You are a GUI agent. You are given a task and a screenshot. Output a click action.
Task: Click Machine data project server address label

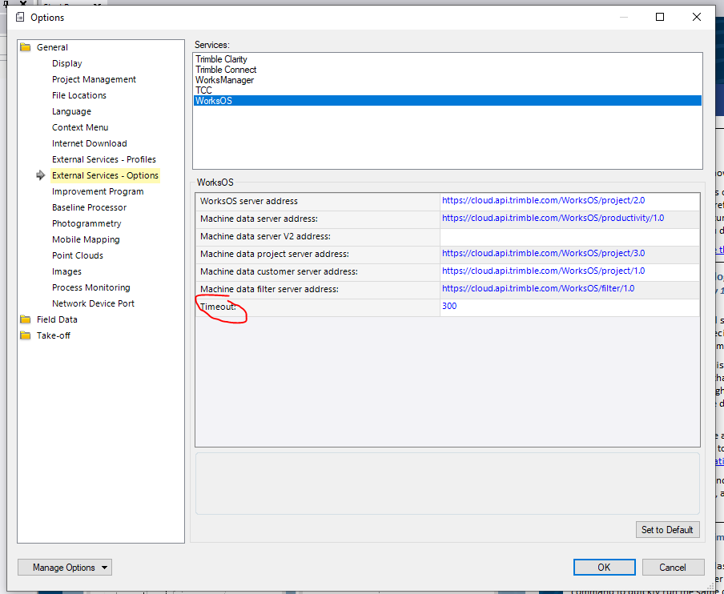pos(275,255)
